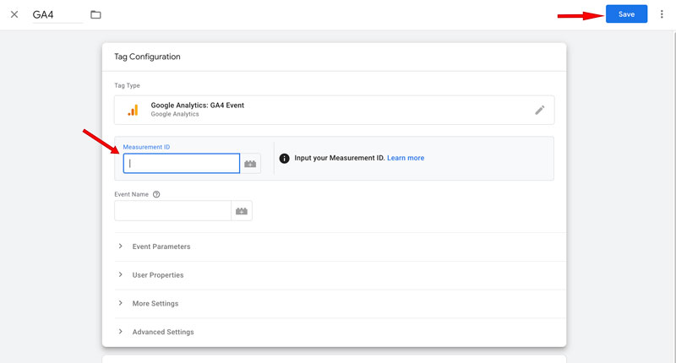Edit the GA4 tag name field
Screen dimensions: 676x363
(x=56, y=14)
